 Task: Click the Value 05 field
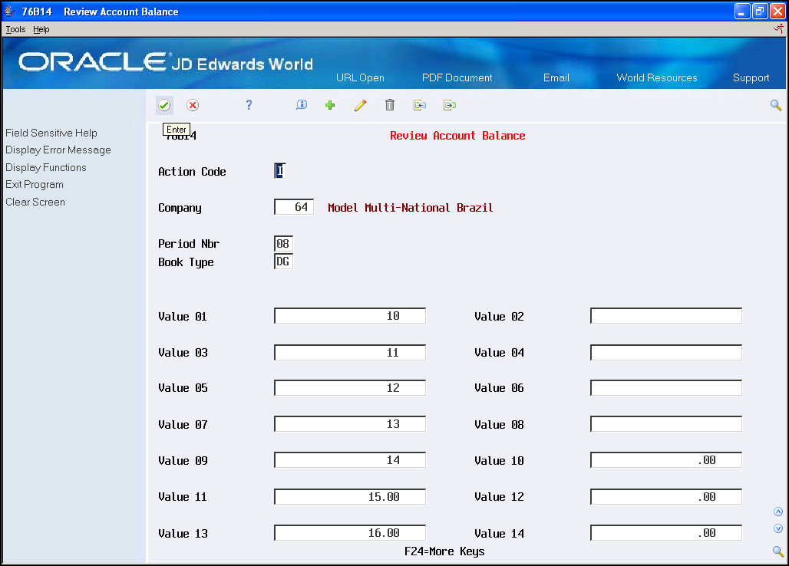point(350,388)
